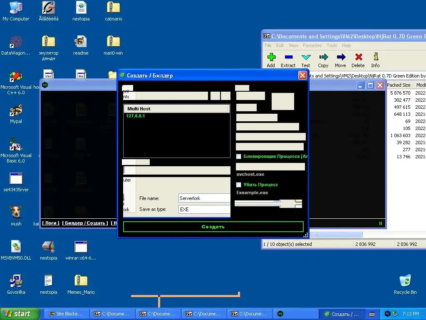The width and height of the screenshot is (426, 320).
Task: Select My Computer desktop icon
Action: tap(16, 11)
